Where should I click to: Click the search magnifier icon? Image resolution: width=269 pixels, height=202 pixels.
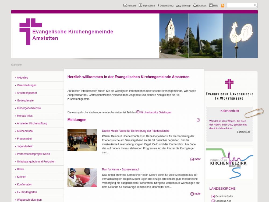[x=255, y=5]
